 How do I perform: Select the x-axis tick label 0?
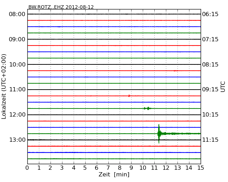27,168
